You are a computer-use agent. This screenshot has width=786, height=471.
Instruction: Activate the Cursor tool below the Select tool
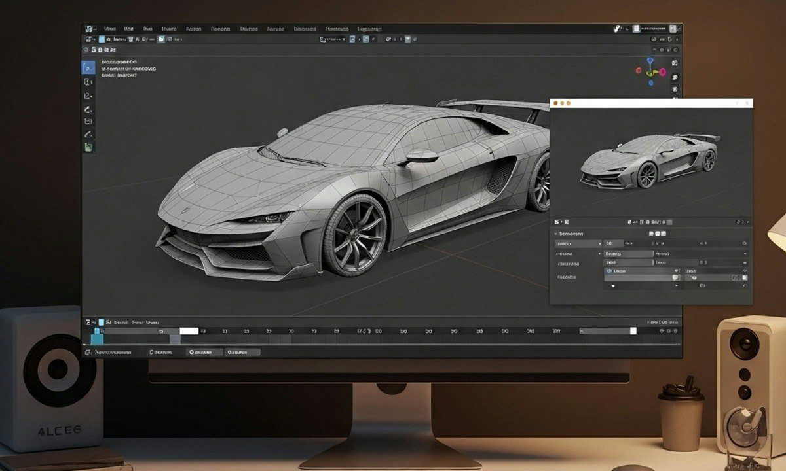pos(88,82)
